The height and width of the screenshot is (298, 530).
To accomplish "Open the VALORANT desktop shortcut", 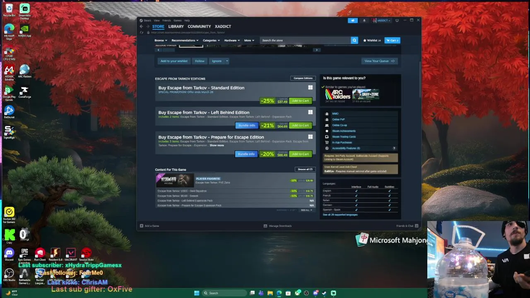I will click(x=71, y=255).
